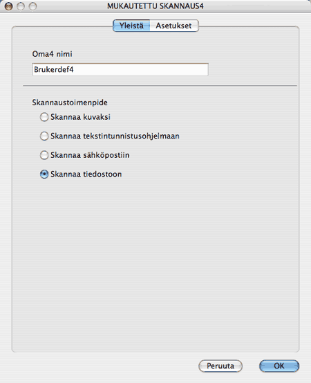Select the Skannaa kuvaksi radio button

pyautogui.click(x=44, y=117)
